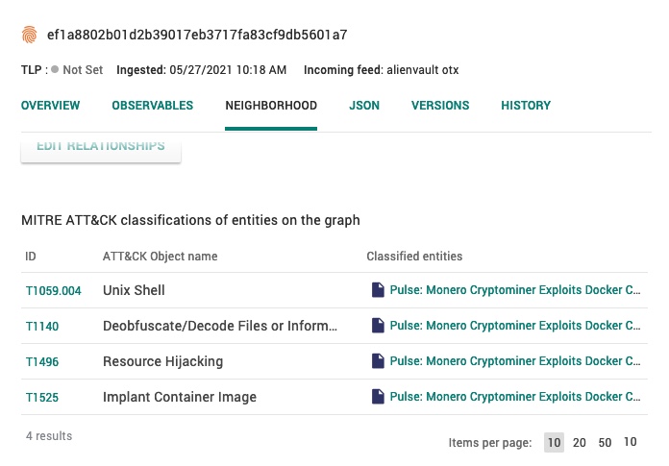Open the T1140 technique link
Viewport: 669px width, 466px height.
point(42,326)
